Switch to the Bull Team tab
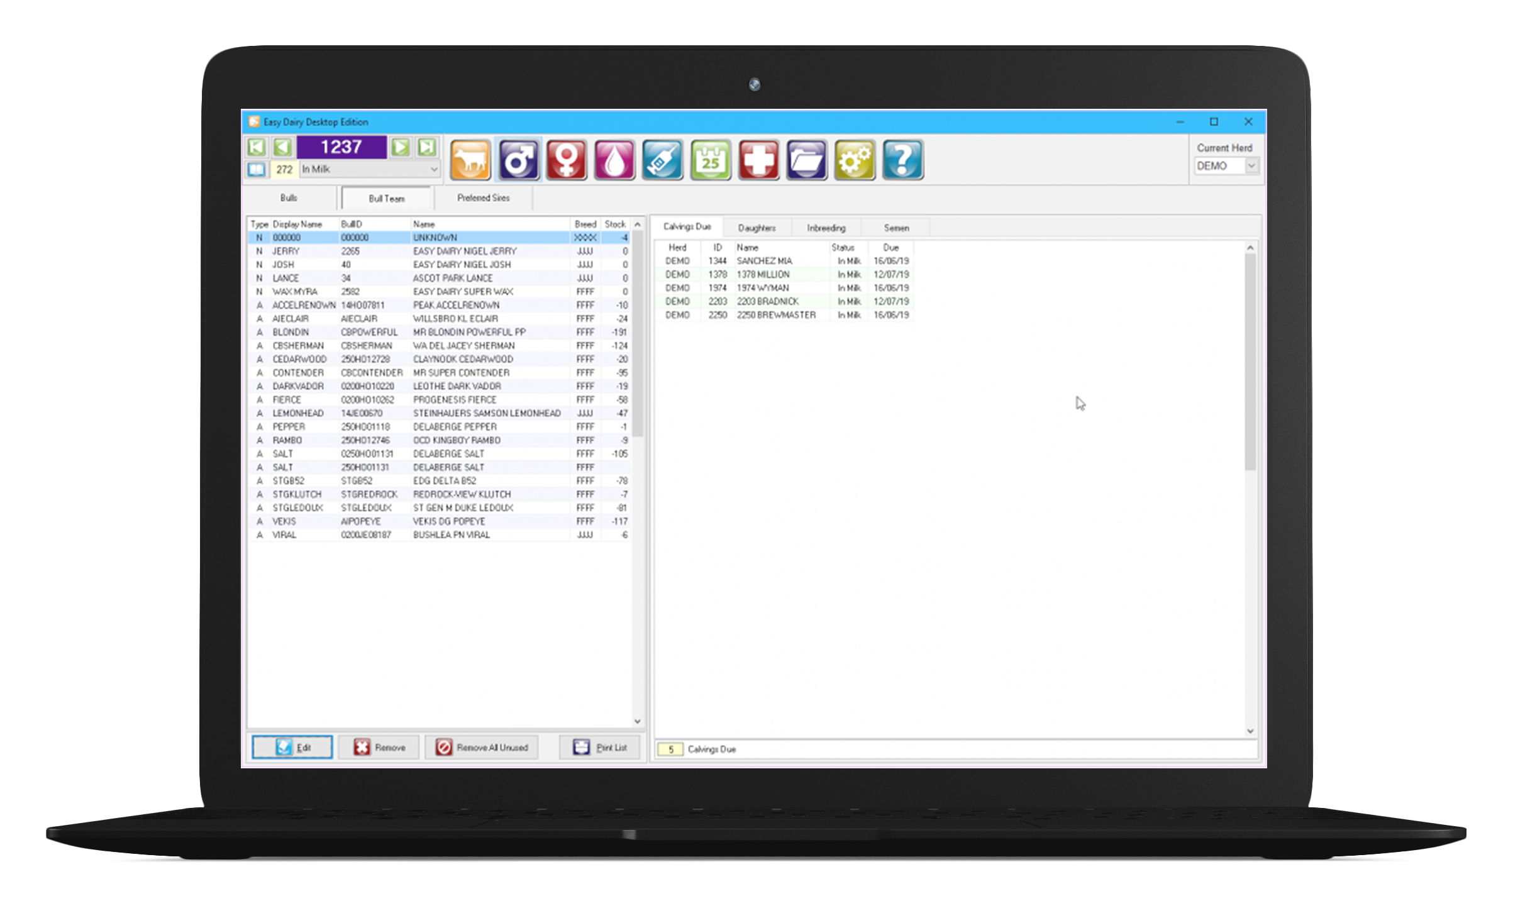The width and height of the screenshot is (1530, 901). [387, 199]
